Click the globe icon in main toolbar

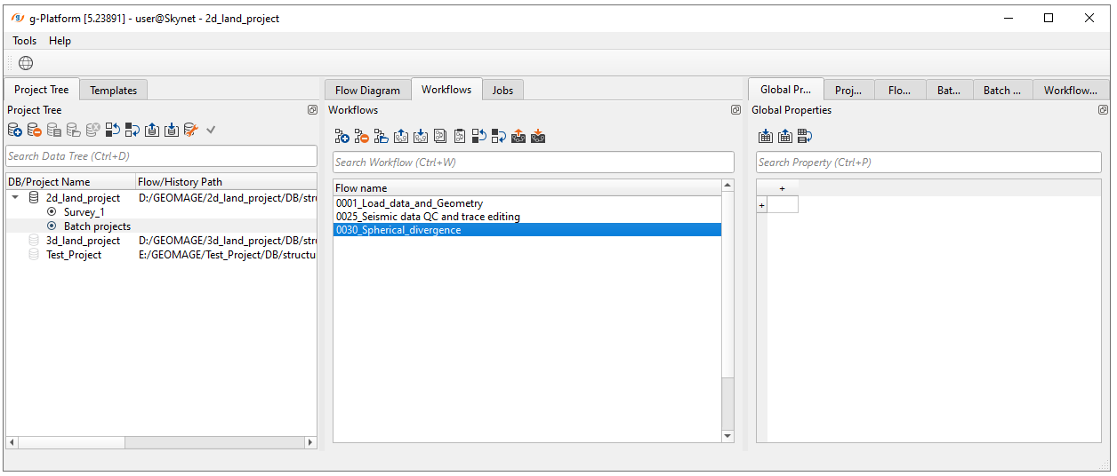26,63
